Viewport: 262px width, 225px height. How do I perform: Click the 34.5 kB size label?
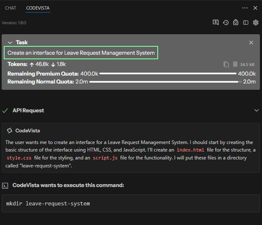[247, 65]
